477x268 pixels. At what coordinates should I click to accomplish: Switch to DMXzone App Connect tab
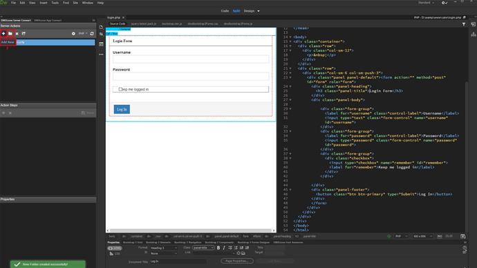click(48, 20)
